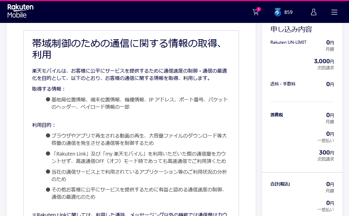Viewport: 349px width, 216px height.
Task: Open the shopping cart icon
Action: click(255, 13)
